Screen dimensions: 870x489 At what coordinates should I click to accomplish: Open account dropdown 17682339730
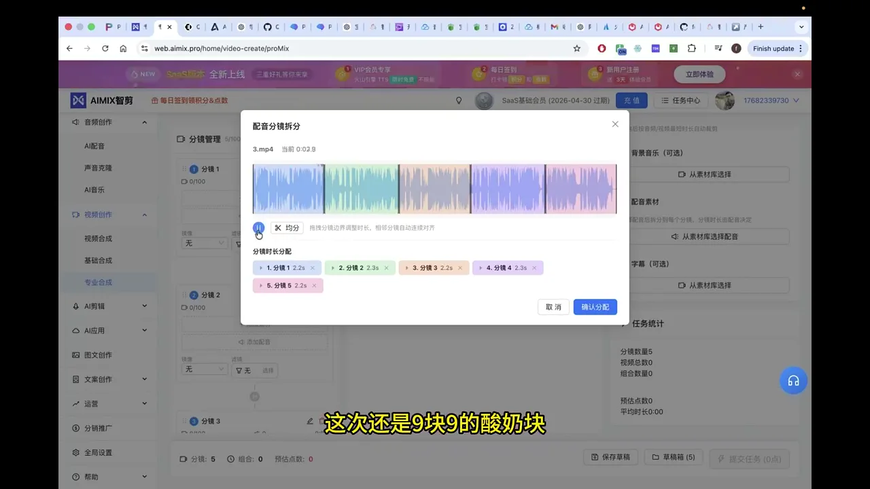click(771, 101)
